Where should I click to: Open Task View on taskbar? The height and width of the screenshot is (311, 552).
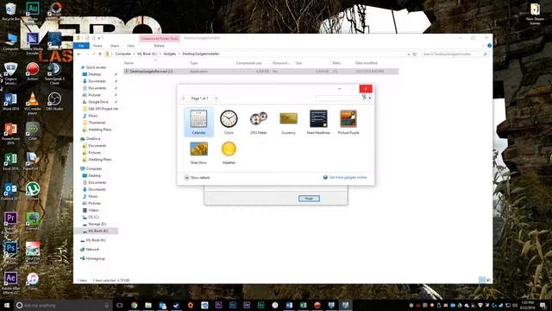(120, 305)
